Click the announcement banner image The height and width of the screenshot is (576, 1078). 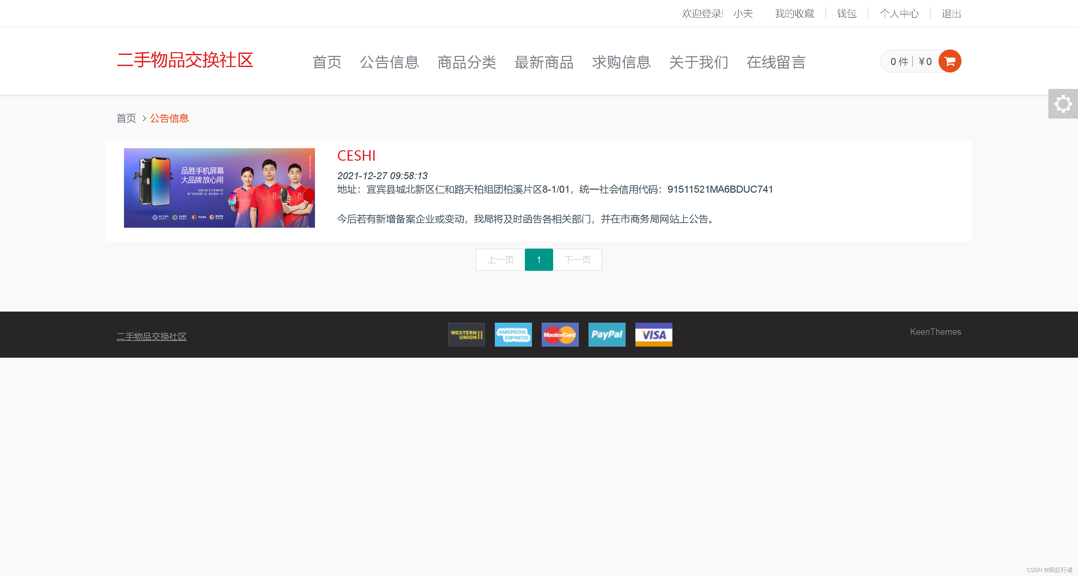coord(219,188)
